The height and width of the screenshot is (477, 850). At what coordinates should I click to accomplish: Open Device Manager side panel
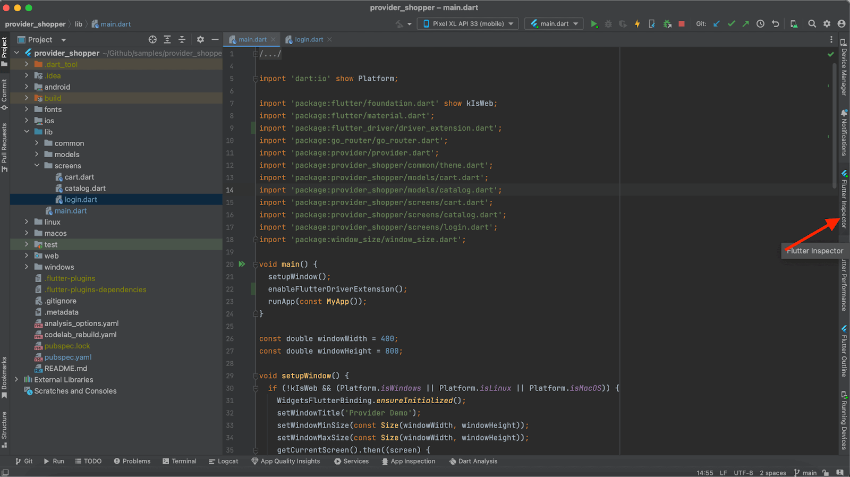click(x=844, y=67)
